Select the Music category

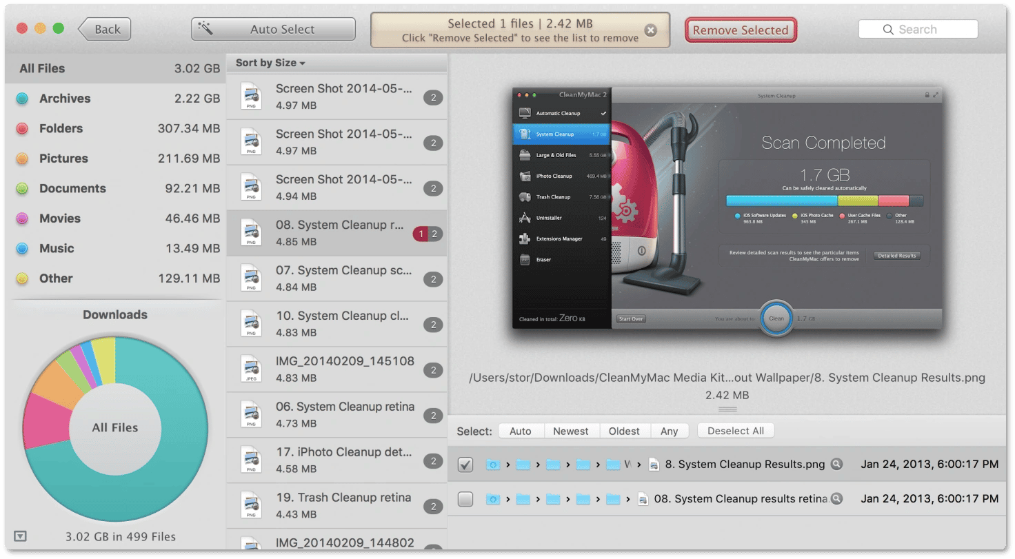click(115, 248)
